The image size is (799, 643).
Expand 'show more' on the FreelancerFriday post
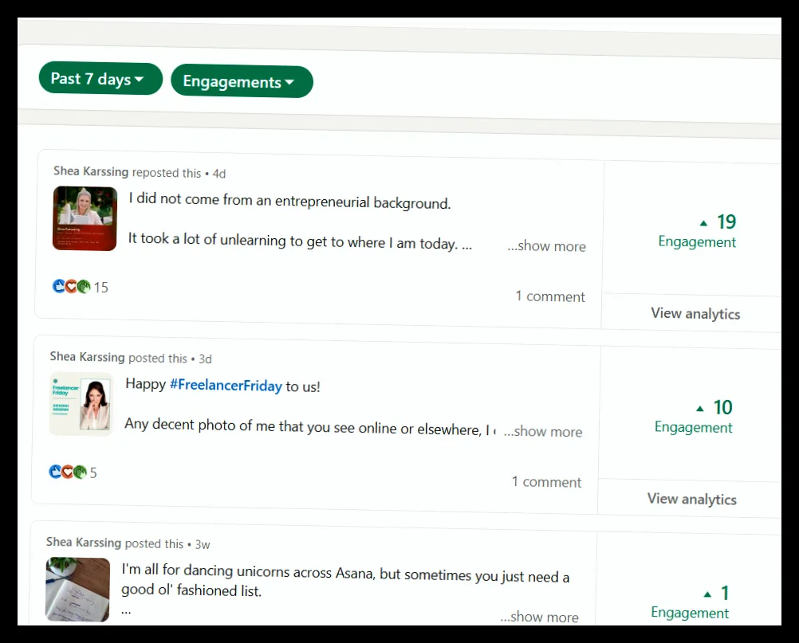coord(543,432)
